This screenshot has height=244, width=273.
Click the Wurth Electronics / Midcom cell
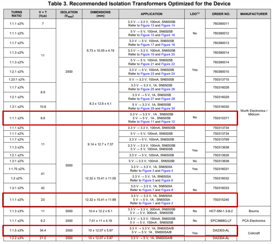click(x=254, y=113)
